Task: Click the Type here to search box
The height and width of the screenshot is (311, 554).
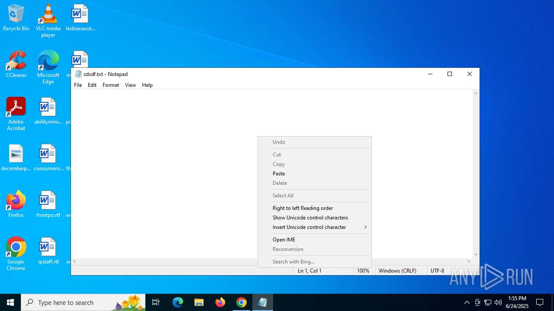Action: click(83, 302)
